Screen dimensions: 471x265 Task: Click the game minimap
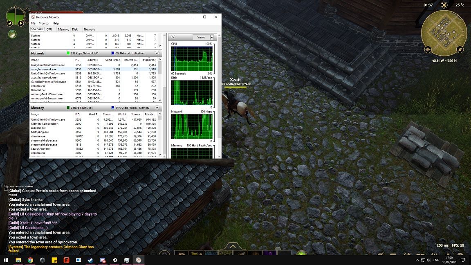click(x=444, y=33)
